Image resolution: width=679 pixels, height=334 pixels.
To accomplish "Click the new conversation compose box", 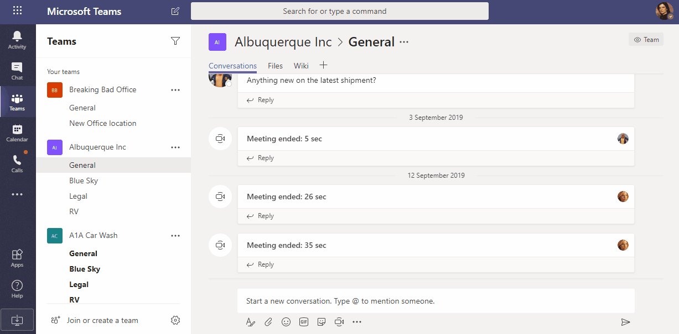I will point(436,301).
